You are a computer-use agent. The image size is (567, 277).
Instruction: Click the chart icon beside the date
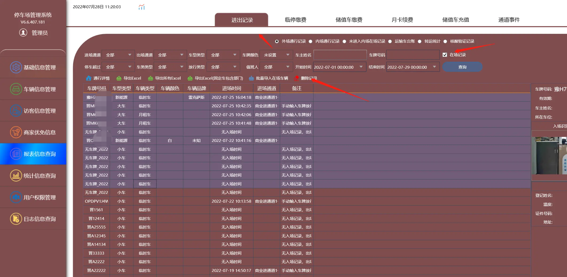pyautogui.click(x=142, y=7)
